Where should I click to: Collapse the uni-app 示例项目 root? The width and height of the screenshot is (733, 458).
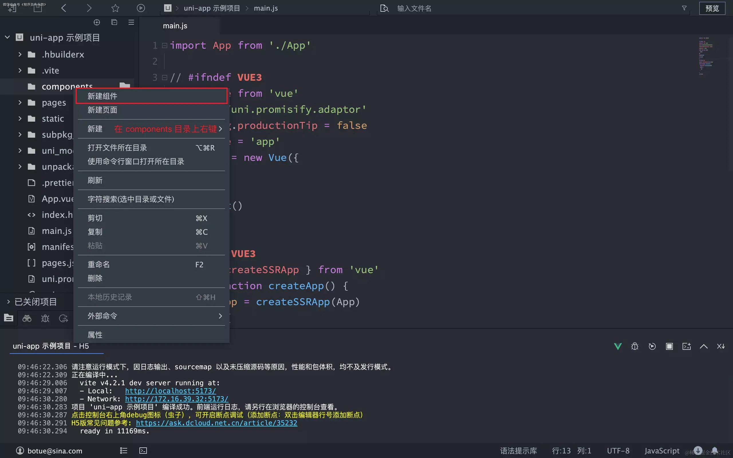click(x=7, y=37)
